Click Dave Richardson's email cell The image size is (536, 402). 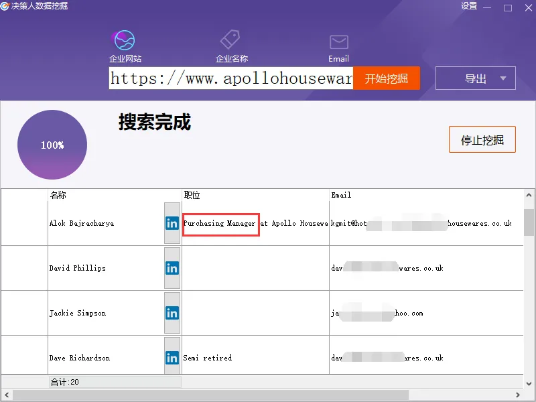pyautogui.click(x=426, y=356)
